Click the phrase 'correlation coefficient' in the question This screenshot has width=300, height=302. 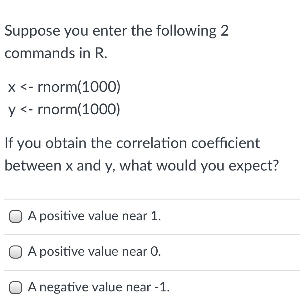click(188, 143)
